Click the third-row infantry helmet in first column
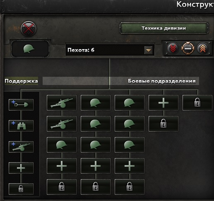The width and height of the screenshot is (214, 201). pyautogui.click(x=62, y=145)
